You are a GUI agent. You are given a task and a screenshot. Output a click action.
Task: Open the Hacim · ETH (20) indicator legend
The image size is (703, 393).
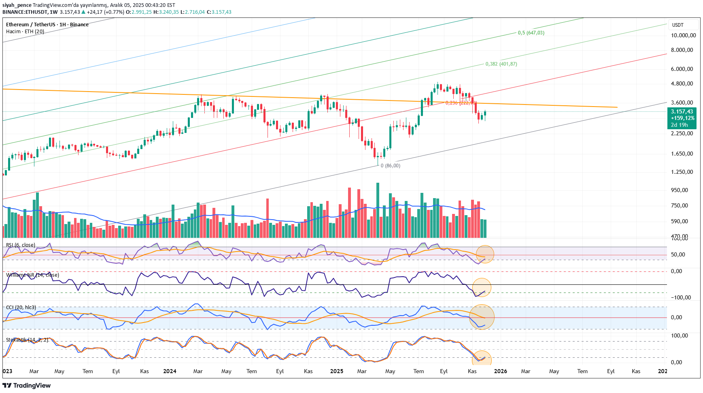(x=25, y=32)
